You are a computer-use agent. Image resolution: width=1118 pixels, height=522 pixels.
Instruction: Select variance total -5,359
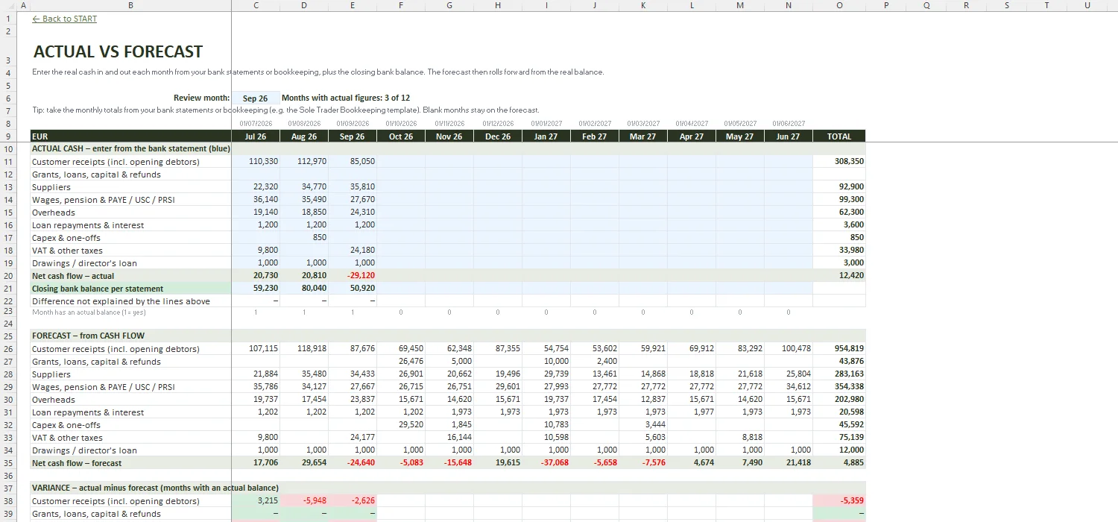point(839,501)
